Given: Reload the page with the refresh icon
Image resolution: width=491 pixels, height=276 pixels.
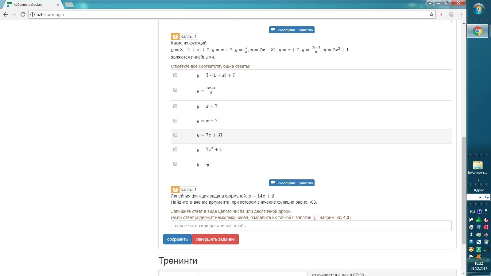Looking at the screenshot, I should [23, 14].
